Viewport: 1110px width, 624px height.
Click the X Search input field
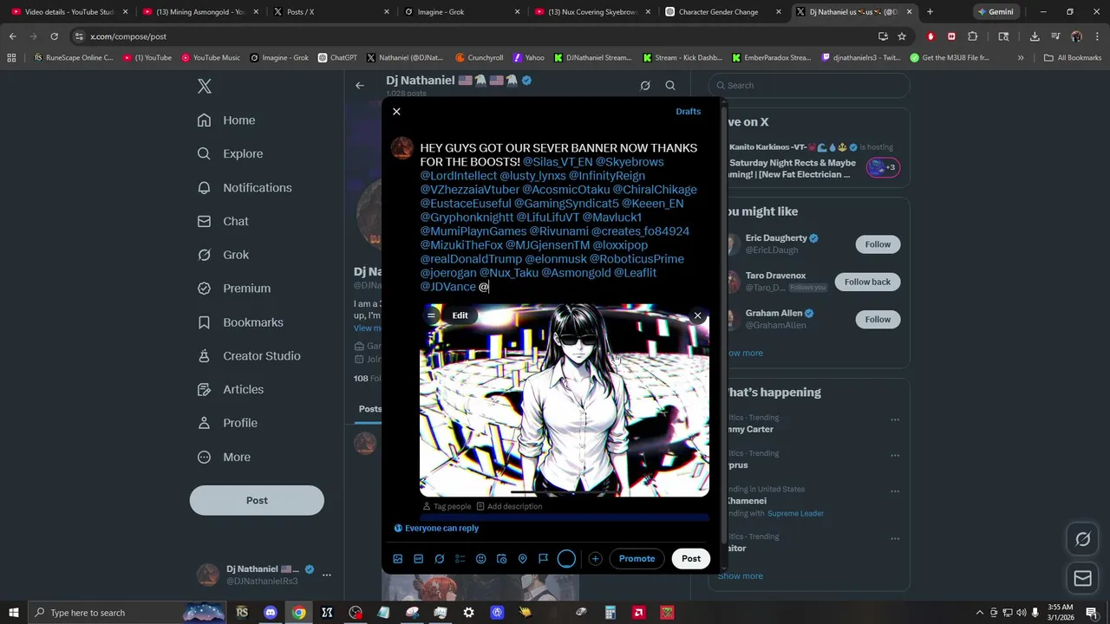click(809, 86)
